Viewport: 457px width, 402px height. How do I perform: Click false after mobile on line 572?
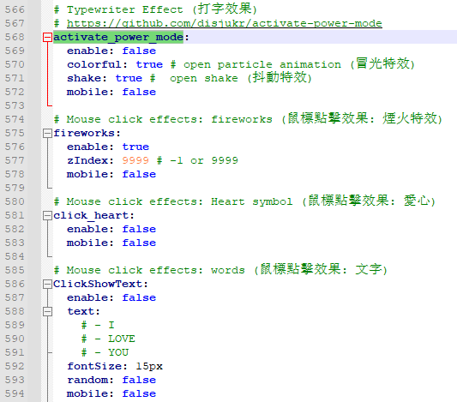coord(139,92)
